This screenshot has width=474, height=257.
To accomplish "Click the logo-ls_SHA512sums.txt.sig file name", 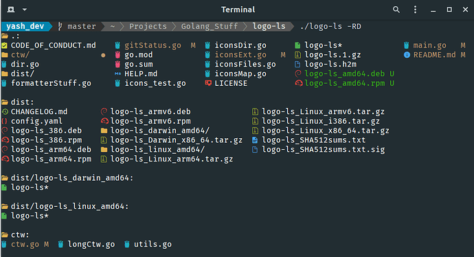I will 323,149.
